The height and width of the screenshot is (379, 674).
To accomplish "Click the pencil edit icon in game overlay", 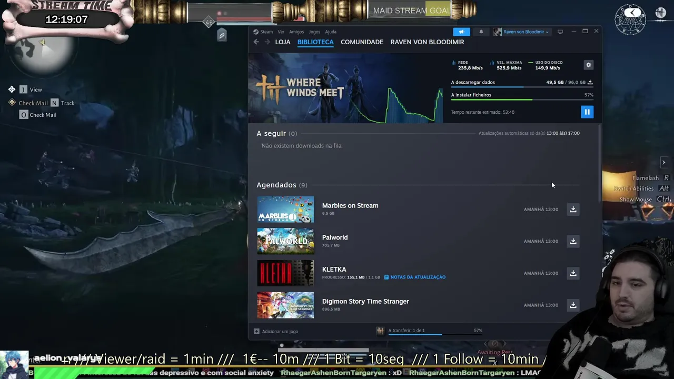I will tap(222, 36).
